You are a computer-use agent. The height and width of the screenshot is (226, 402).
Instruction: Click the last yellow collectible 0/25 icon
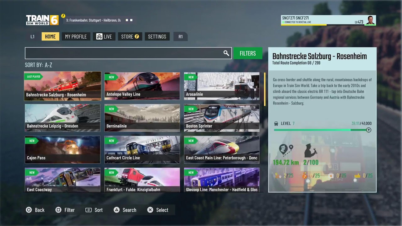357,176
